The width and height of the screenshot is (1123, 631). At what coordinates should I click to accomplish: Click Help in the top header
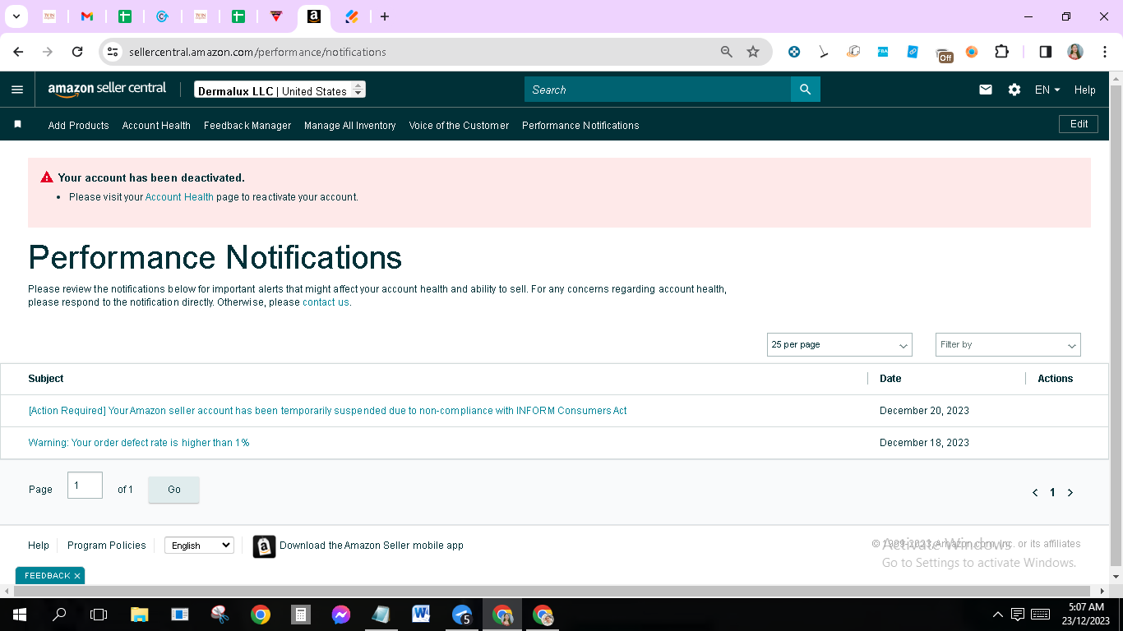[x=1085, y=90]
